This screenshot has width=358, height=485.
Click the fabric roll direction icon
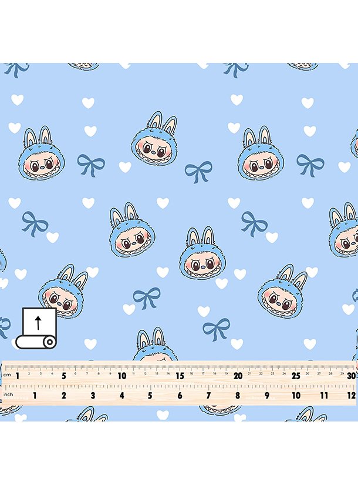(35, 328)
